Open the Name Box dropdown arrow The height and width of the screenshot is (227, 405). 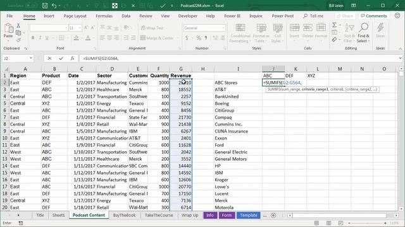tap(31, 59)
